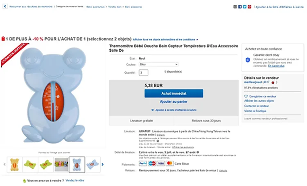The width and height of the screenshot is (307, 186).
Task: Open Bain, accessoires breadcrumb category
Action: [x=133, y=7]
